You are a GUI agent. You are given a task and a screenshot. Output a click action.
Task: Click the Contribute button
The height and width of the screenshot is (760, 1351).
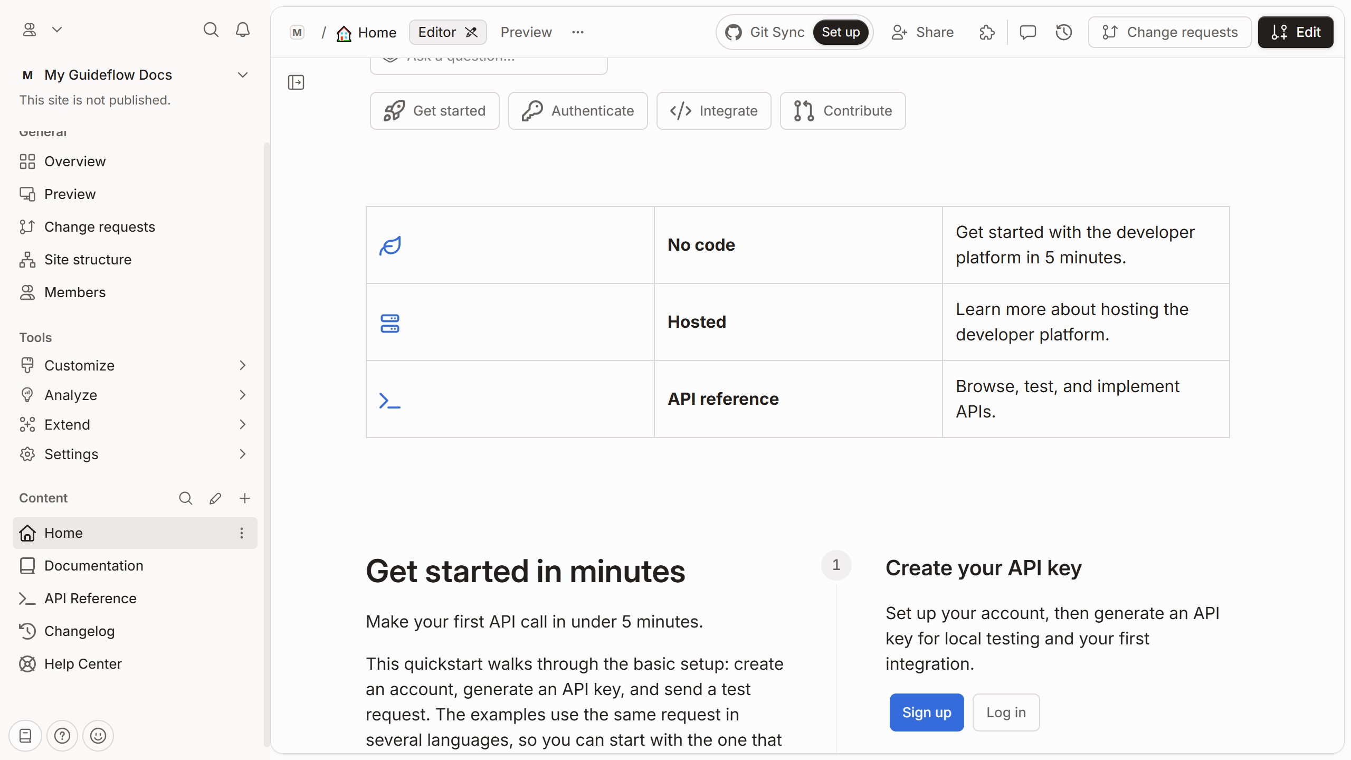(843, 111)
